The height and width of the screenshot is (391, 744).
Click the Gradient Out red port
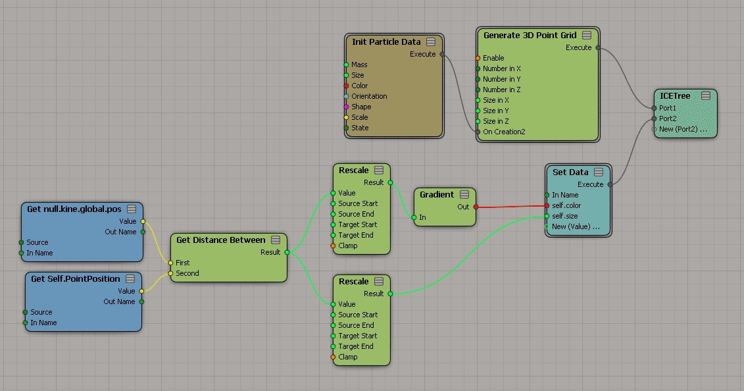pyautogui.click(x=476, y=207)
